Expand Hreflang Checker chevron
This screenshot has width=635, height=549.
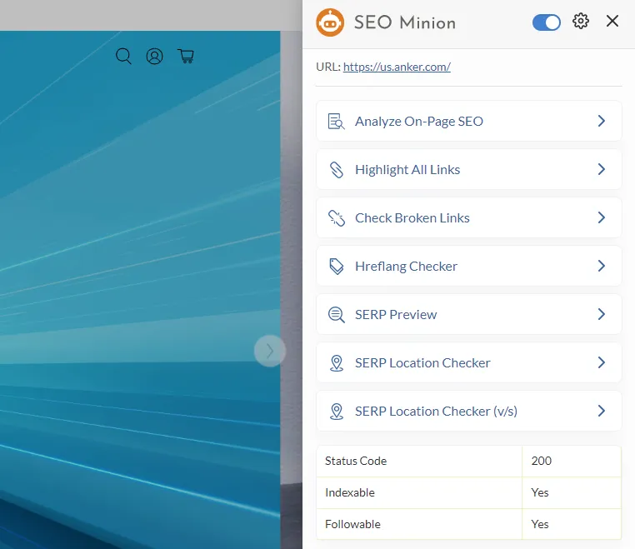[x=602, y=266]
